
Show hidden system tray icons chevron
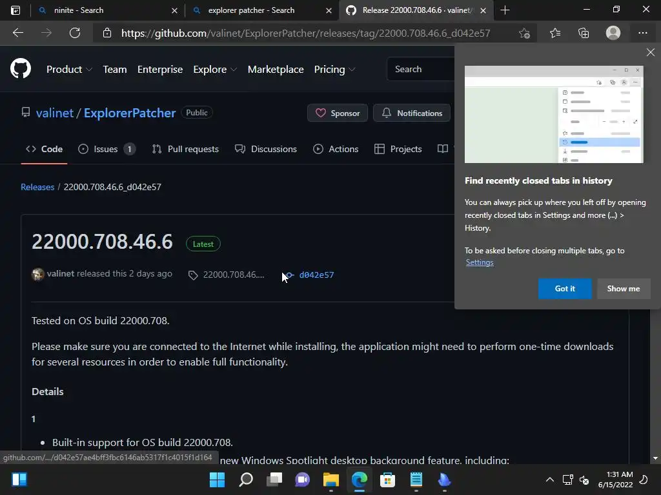pos(550,480)
